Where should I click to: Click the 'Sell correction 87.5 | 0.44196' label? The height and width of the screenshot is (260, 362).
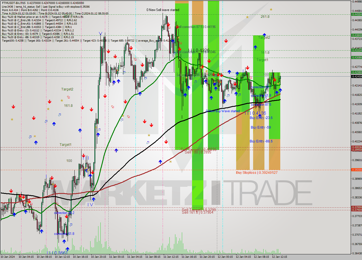click(x=196, y=27)
